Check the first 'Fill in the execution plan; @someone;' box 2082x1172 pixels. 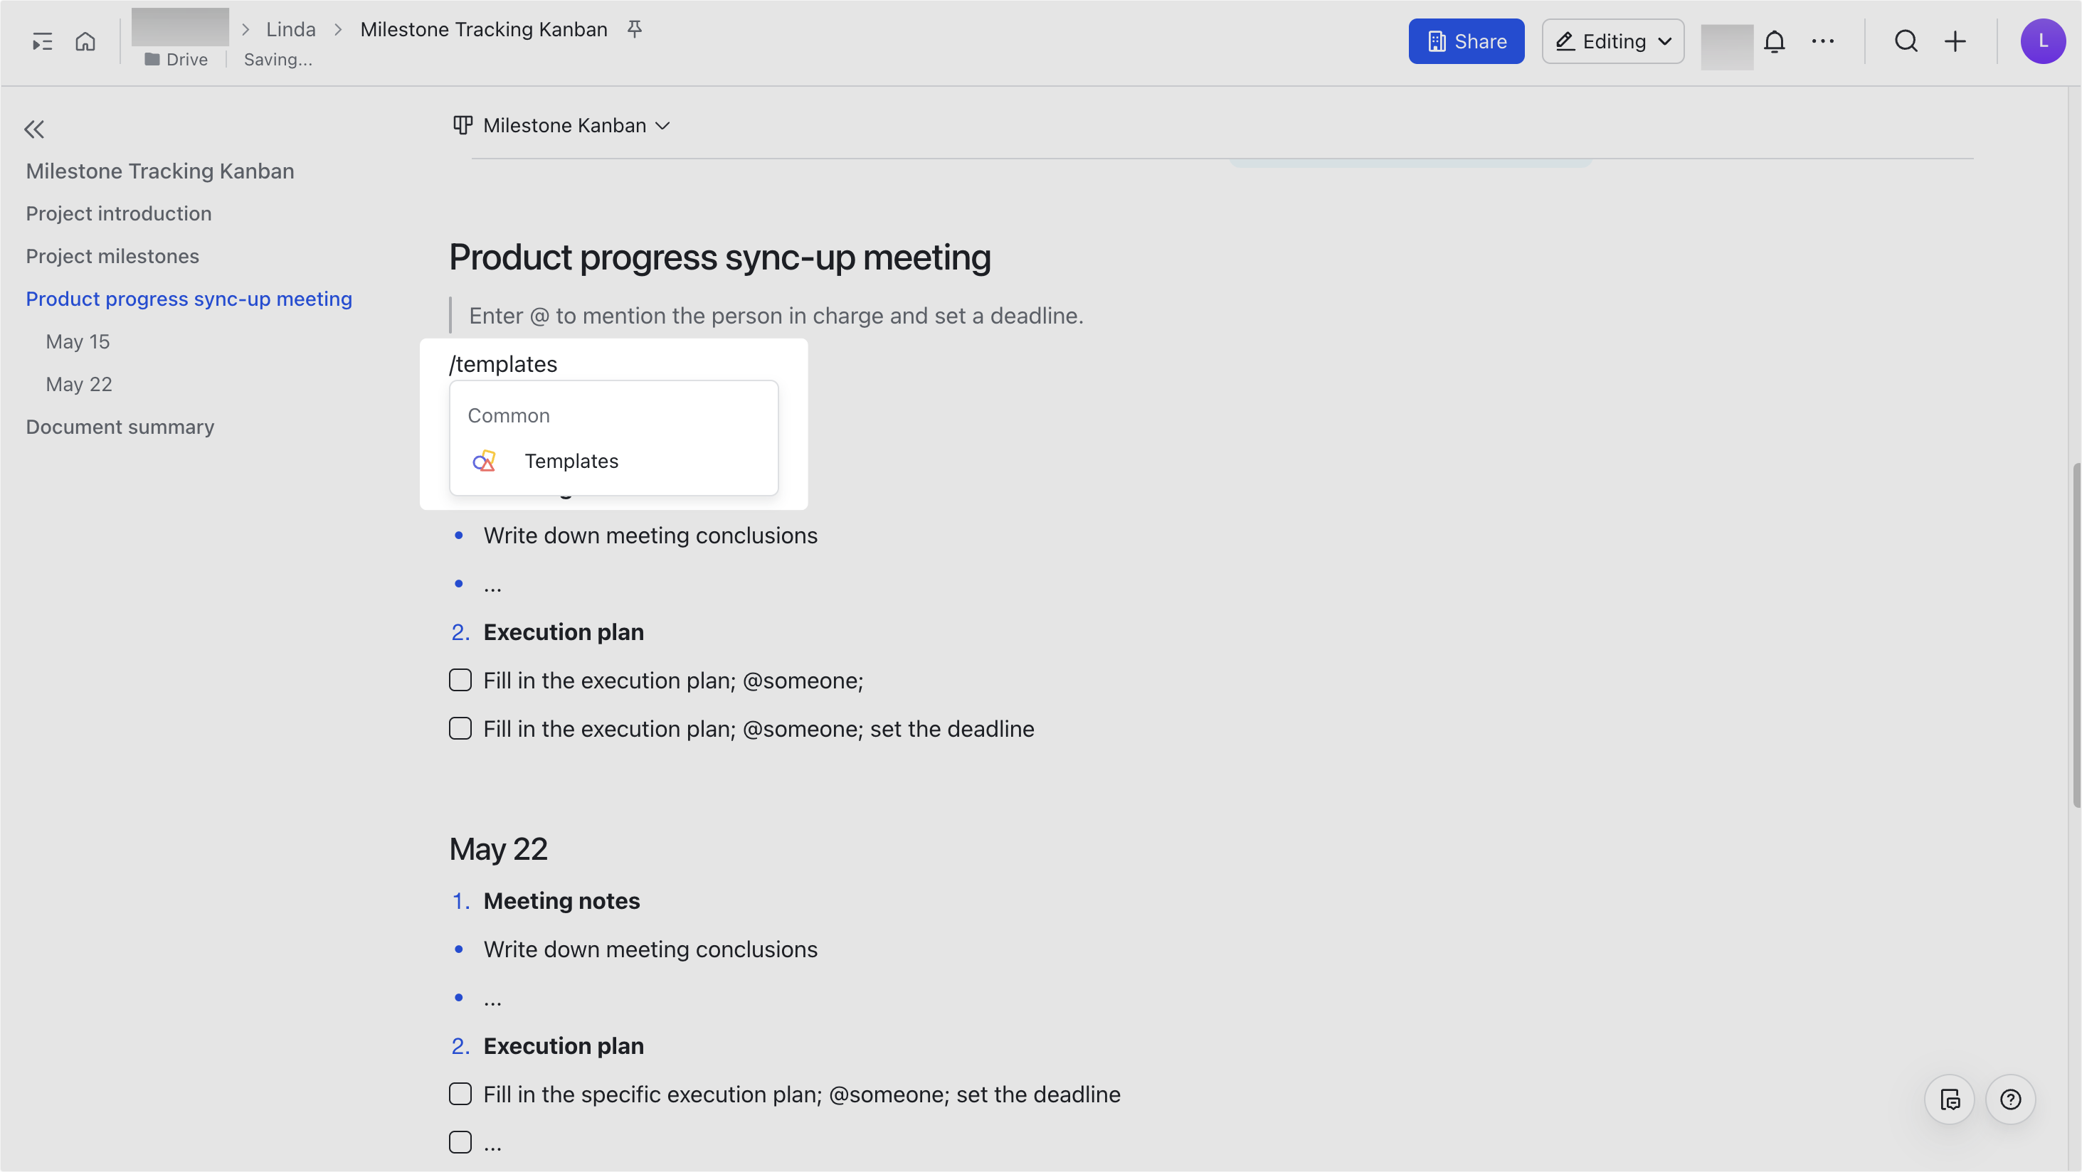pos(460,680)
